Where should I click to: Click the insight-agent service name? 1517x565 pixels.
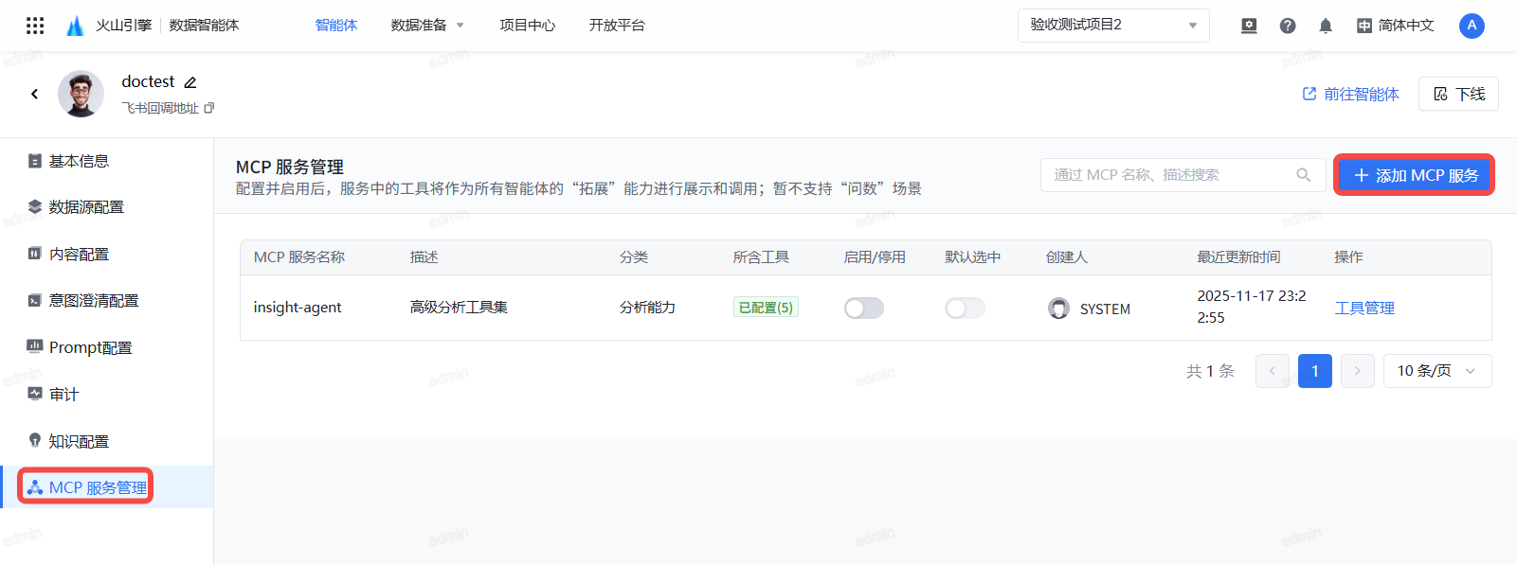click(298, 308)
